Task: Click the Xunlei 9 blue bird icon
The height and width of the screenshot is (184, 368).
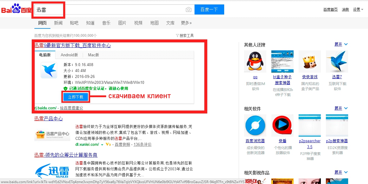Action: (x=49, y=71)
